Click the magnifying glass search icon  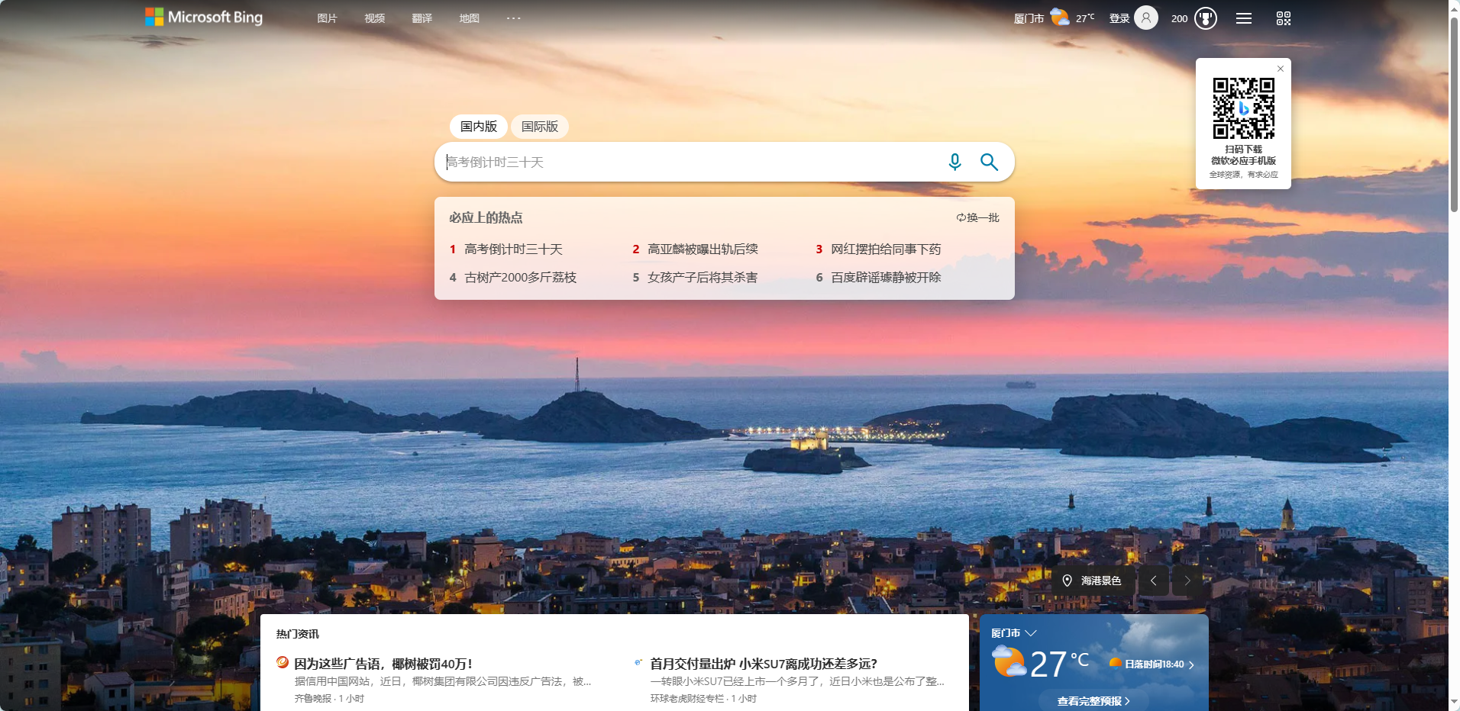[x=989, y=162]
